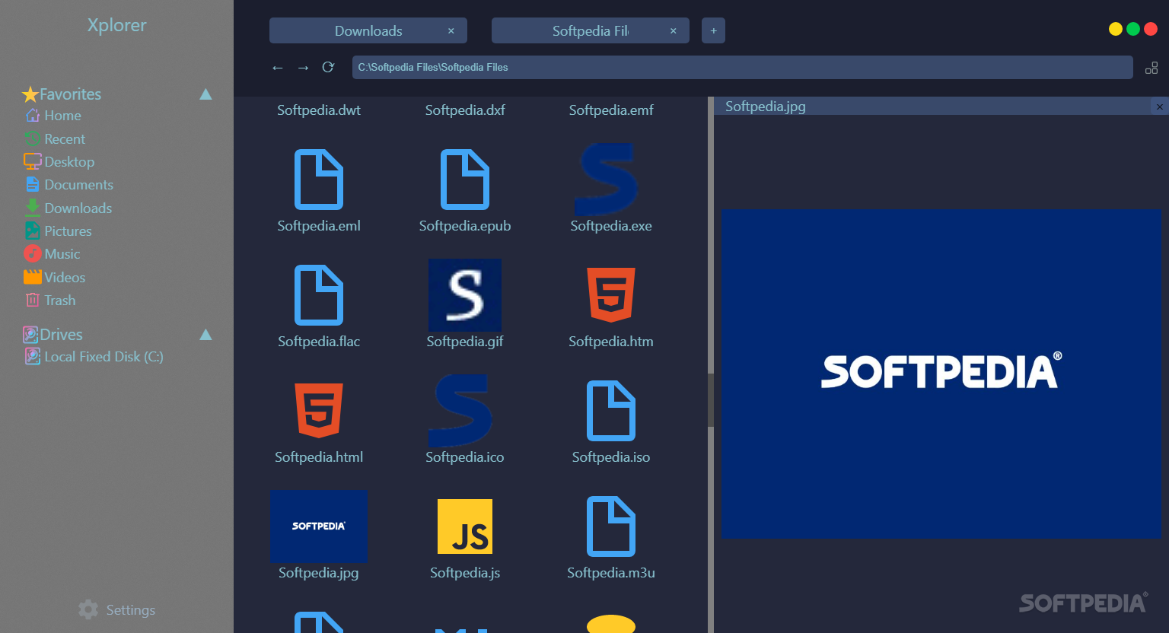Close the Downloads tab

pos(451,31)
